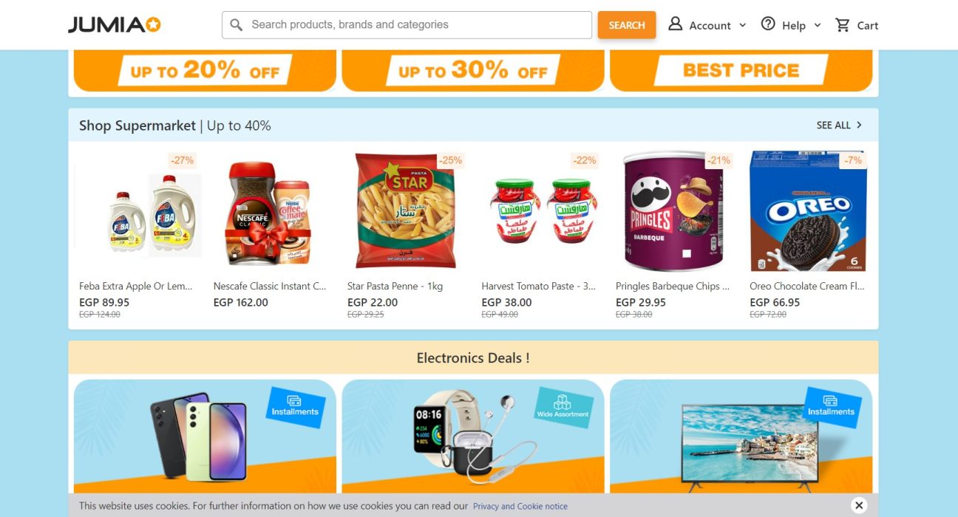Viewport: 958px width, 517px height.
Task: Click the Nescafe Classic Instant product title
Action: 270,286
